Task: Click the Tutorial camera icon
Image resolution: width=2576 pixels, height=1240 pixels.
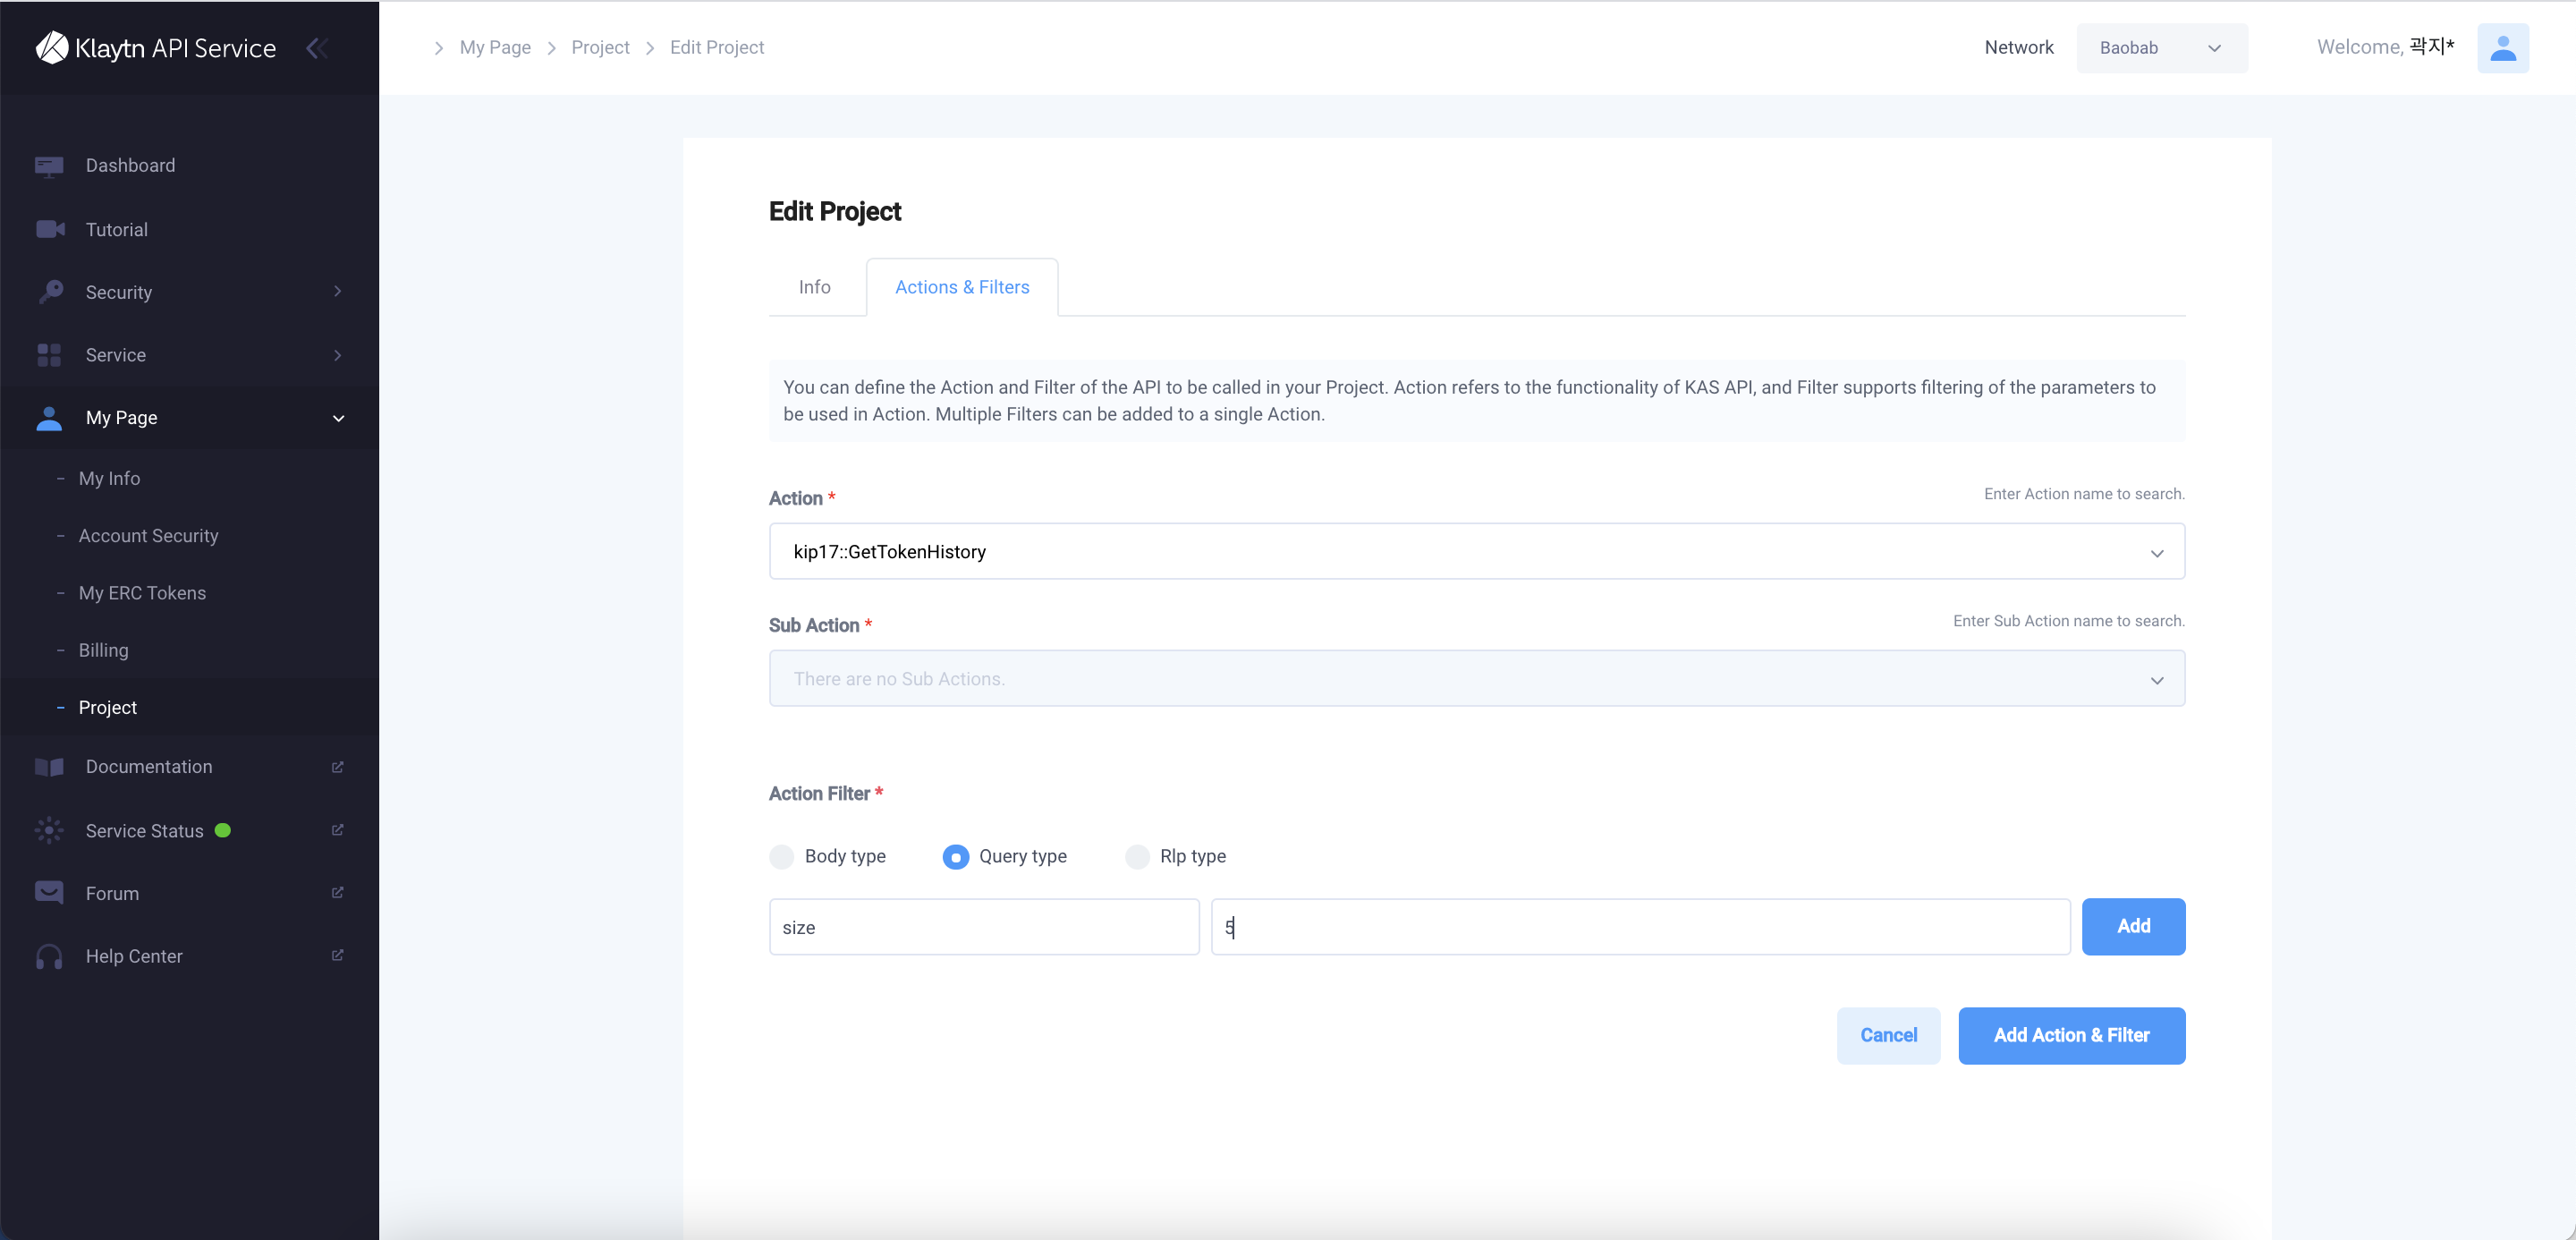Action: tap(49, 228)
